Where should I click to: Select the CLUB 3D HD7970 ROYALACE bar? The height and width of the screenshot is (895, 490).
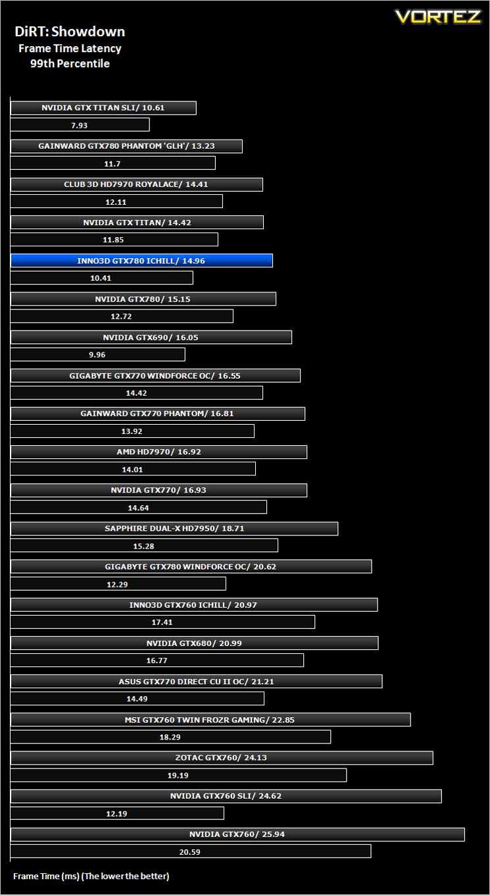pos(137,184)
